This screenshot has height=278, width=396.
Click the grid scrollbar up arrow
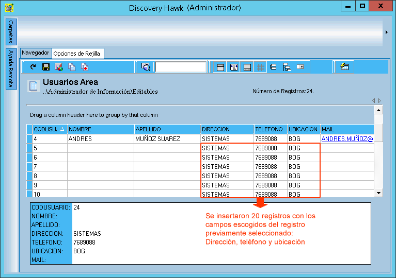click(378, 110)
